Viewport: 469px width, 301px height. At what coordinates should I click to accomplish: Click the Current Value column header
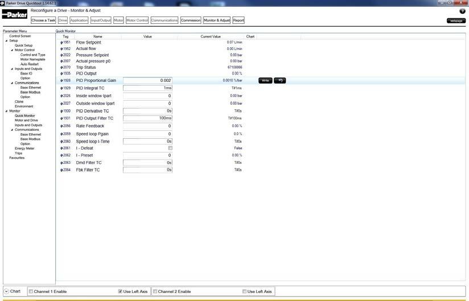click(211, 36)
